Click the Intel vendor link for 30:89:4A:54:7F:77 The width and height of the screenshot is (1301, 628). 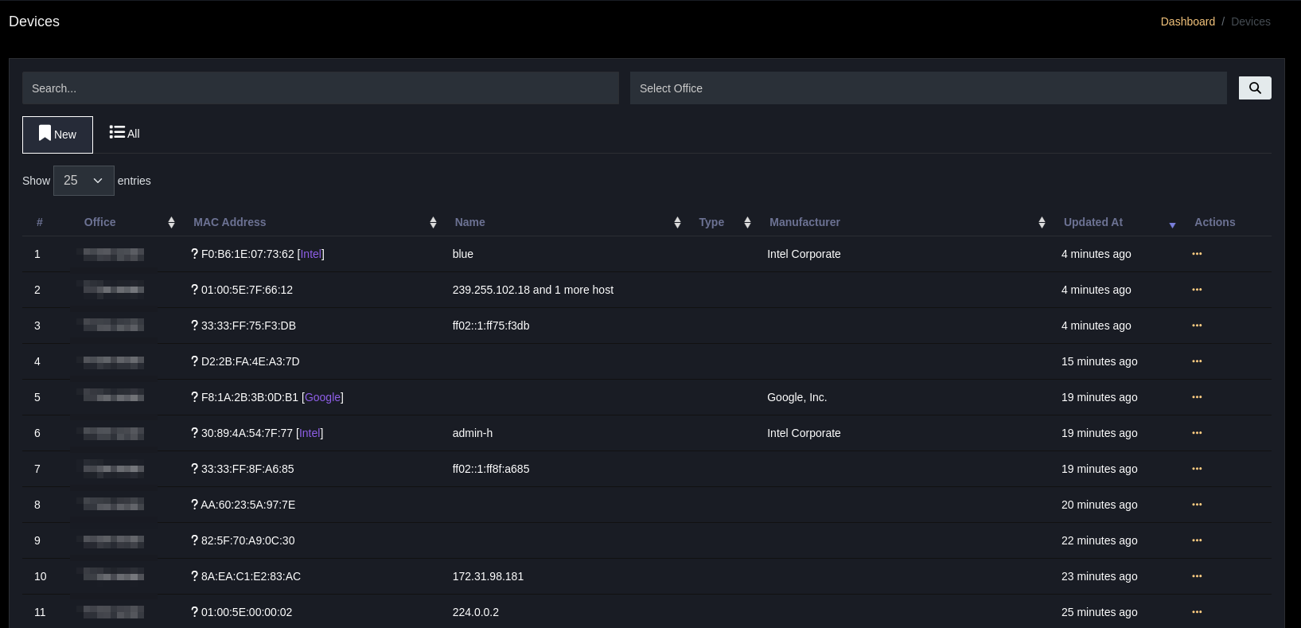tap(310, 433)
